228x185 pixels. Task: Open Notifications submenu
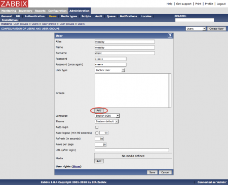(x=128, y=16)
